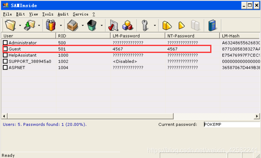Open the File menu
The image size is (261, 158).
pyautogui.click(x=7, y=14)
